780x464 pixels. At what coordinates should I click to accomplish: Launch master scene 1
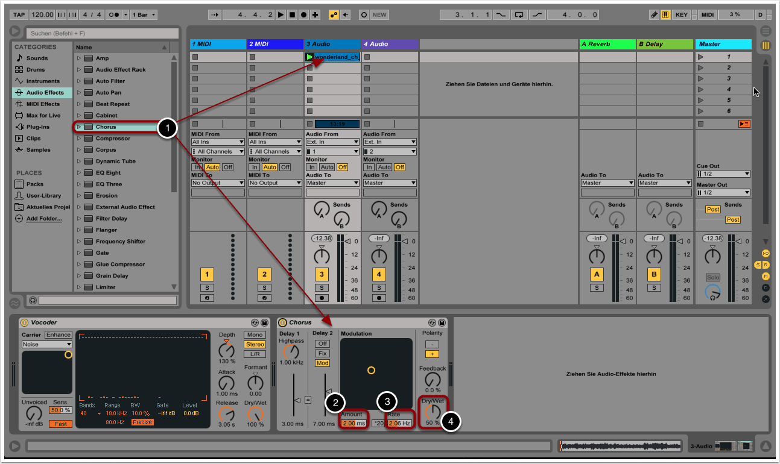[x=701, y=57]
